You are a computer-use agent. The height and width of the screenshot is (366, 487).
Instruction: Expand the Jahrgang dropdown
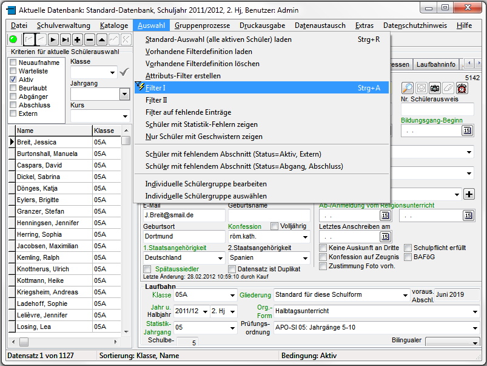coord(124,93)
